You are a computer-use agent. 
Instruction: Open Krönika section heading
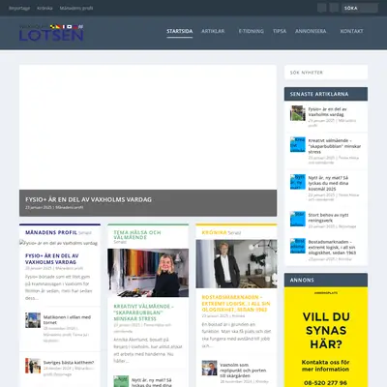214,232
